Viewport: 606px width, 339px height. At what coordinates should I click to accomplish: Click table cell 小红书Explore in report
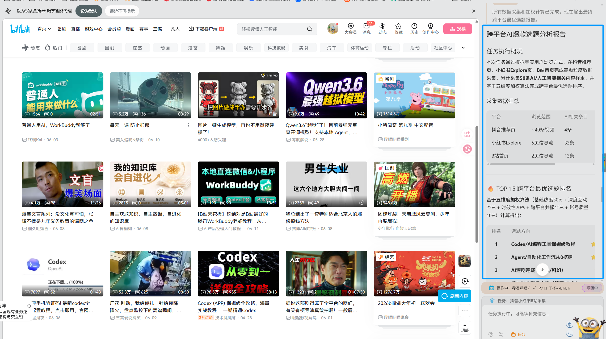tap(506, 143)
